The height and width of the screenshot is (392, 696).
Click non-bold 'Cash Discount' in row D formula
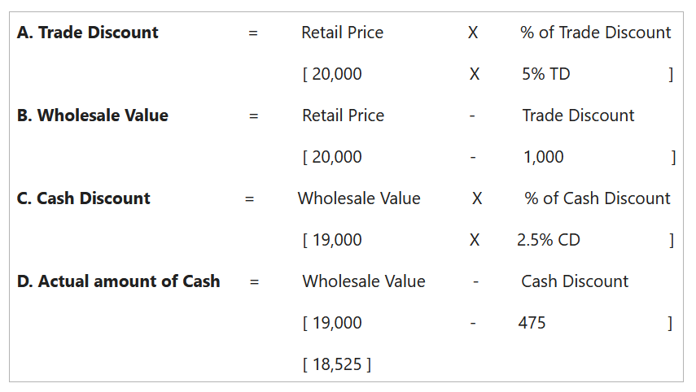(x=575, y=281)
